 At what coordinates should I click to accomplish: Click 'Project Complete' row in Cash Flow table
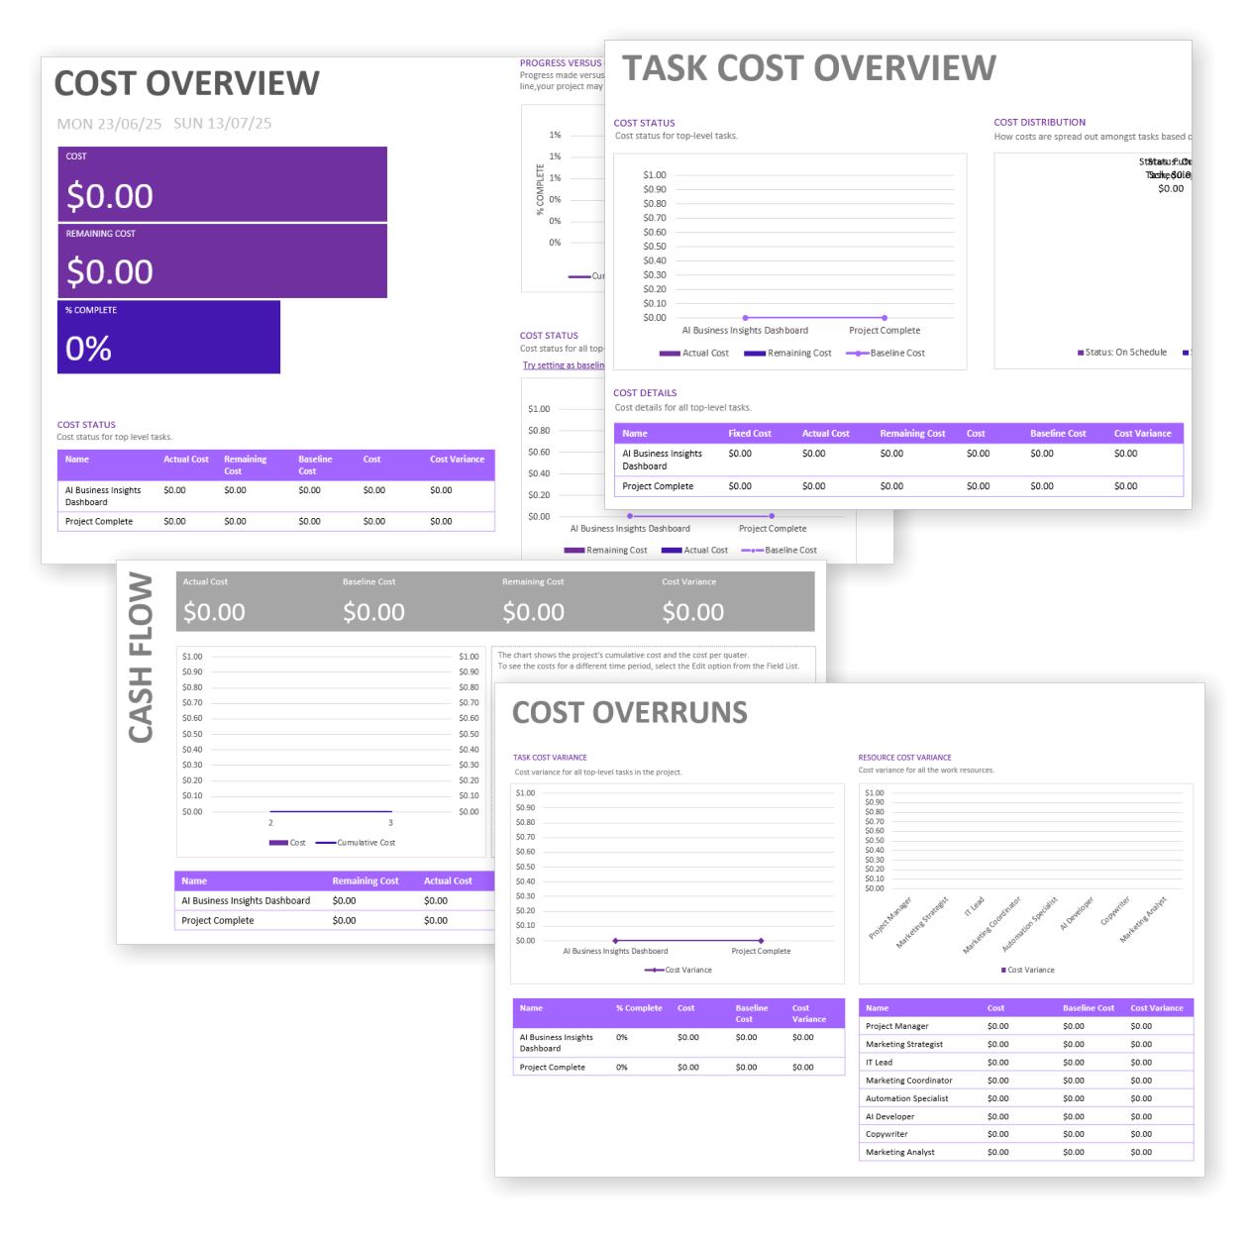(335, 921)
